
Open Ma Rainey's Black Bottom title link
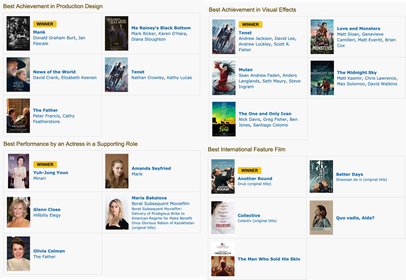pos(161,28)
